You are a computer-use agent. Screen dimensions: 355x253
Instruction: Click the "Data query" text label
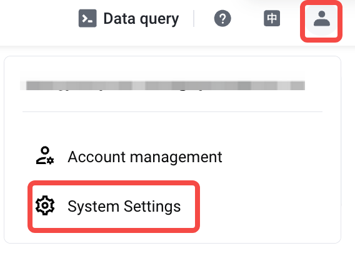coord(141,19)
